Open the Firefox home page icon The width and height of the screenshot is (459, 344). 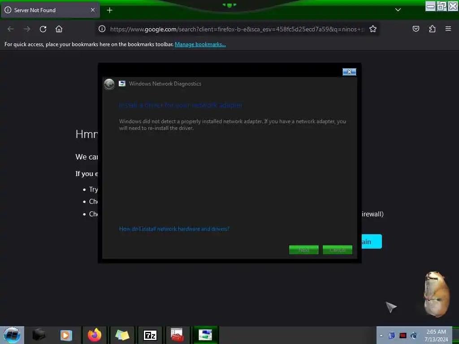click(x=59, y=29)
